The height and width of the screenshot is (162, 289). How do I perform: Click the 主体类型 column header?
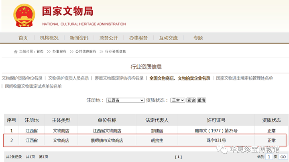(61, 120)
